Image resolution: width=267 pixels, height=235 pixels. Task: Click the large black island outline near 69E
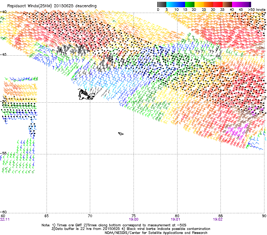pos(86,95)
